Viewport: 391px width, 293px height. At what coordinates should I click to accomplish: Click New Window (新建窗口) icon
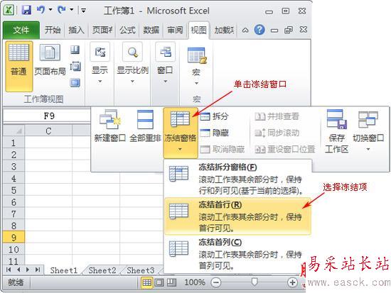[x=109, y=119]
